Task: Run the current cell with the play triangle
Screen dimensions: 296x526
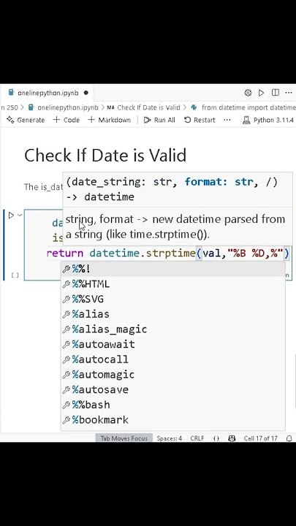Action: pos(11,215)
